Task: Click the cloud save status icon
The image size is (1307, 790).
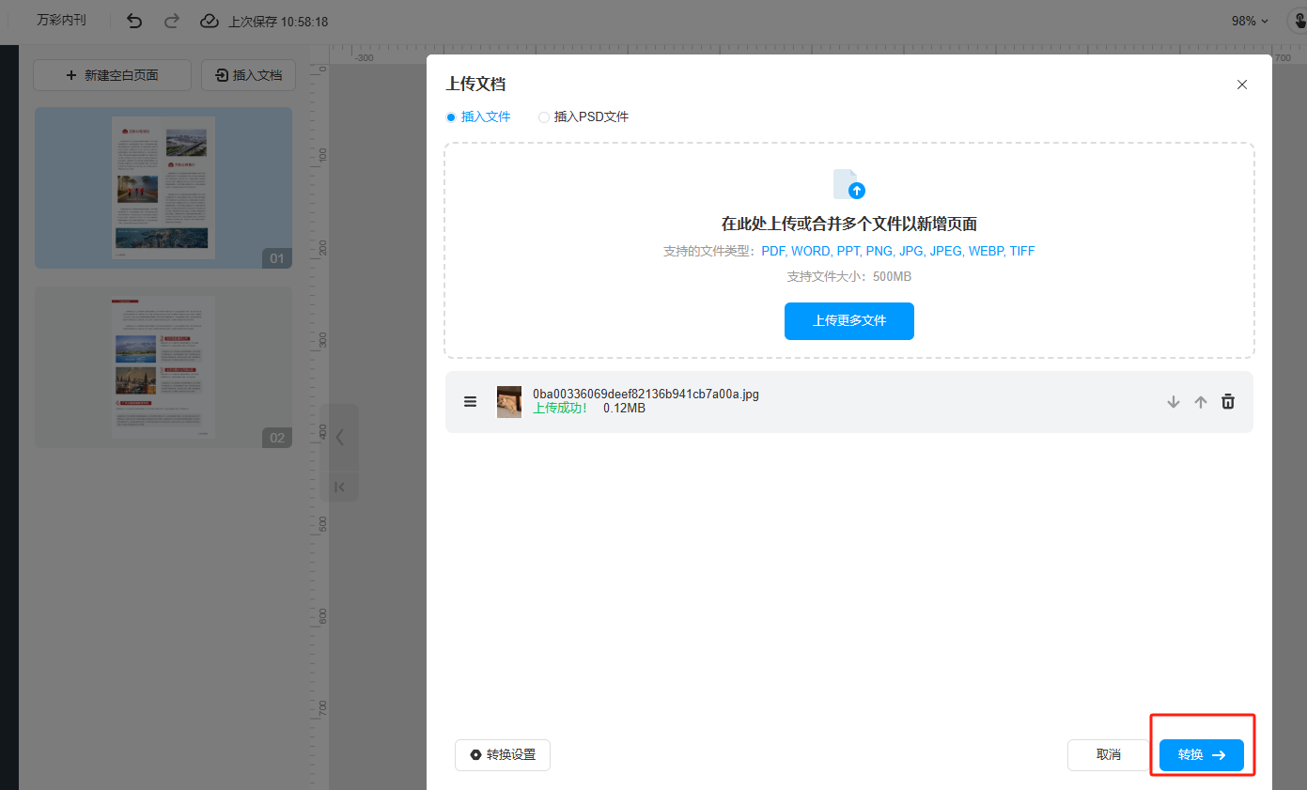Action: [210, 21]
